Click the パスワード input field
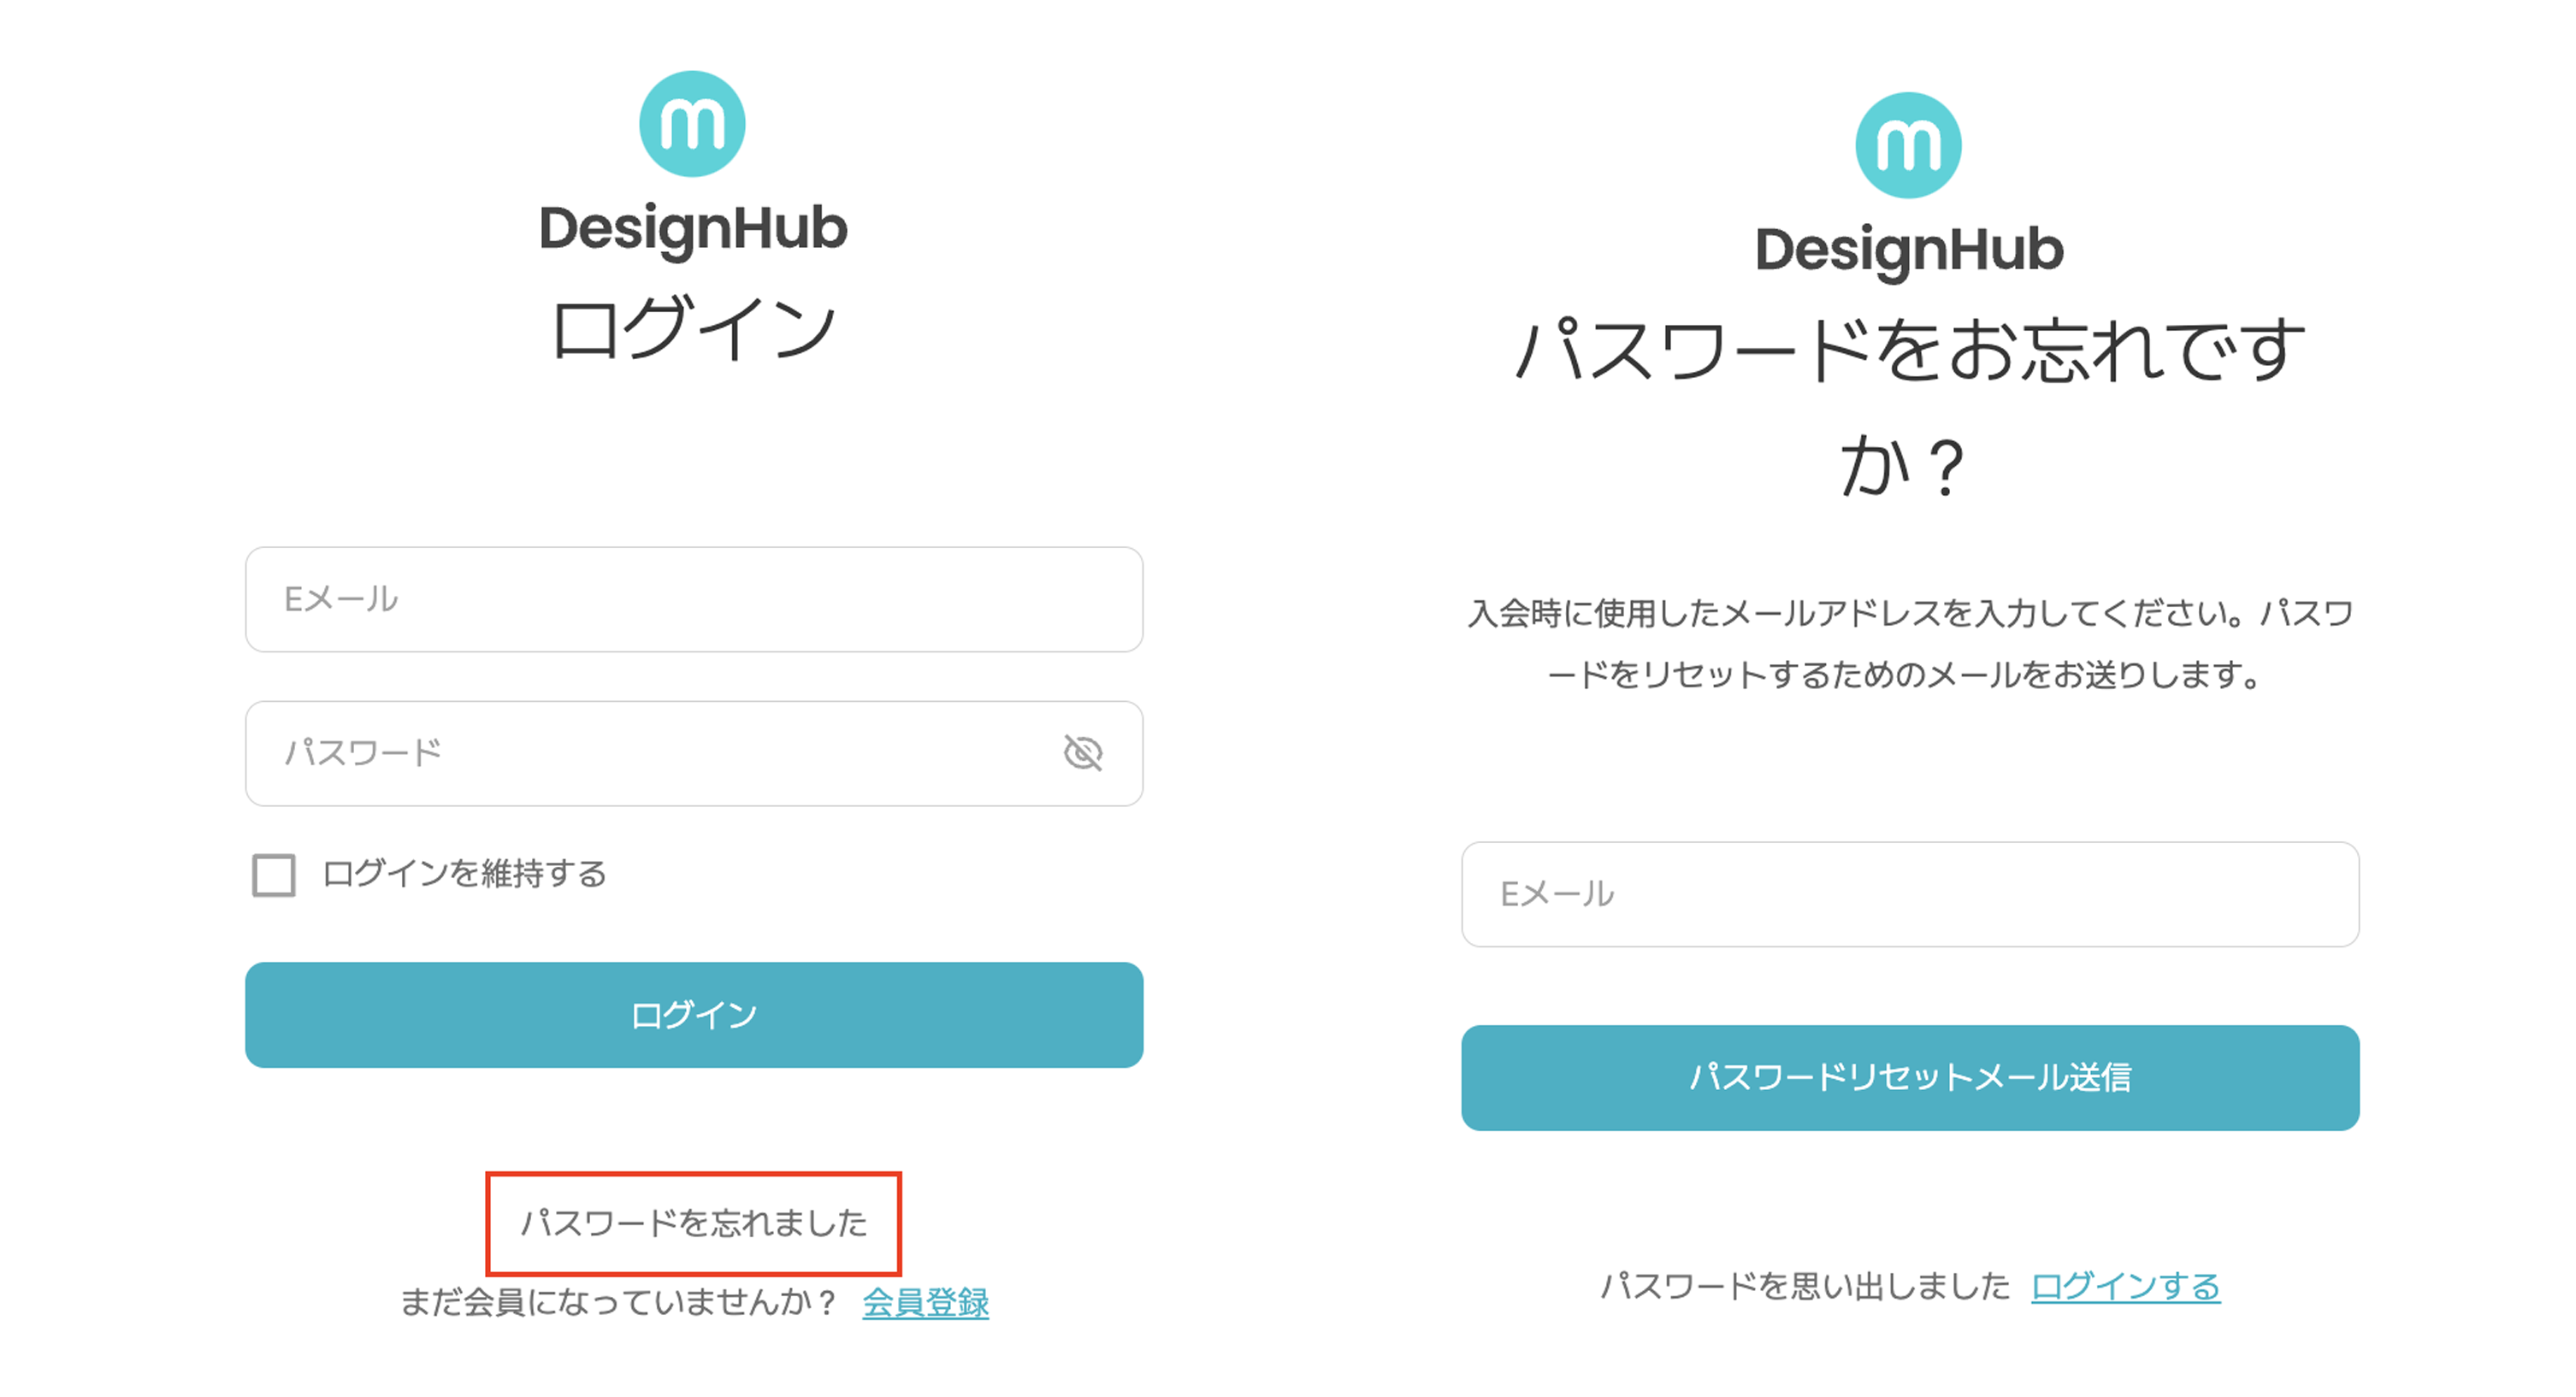 pos(600,754)
